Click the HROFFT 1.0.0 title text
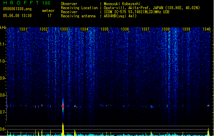Viewport: 214px width, 136px height. pyautogui.click(x=27, y=3)
